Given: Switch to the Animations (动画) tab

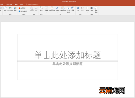Looking at the screenshot, I should point(2,4).
